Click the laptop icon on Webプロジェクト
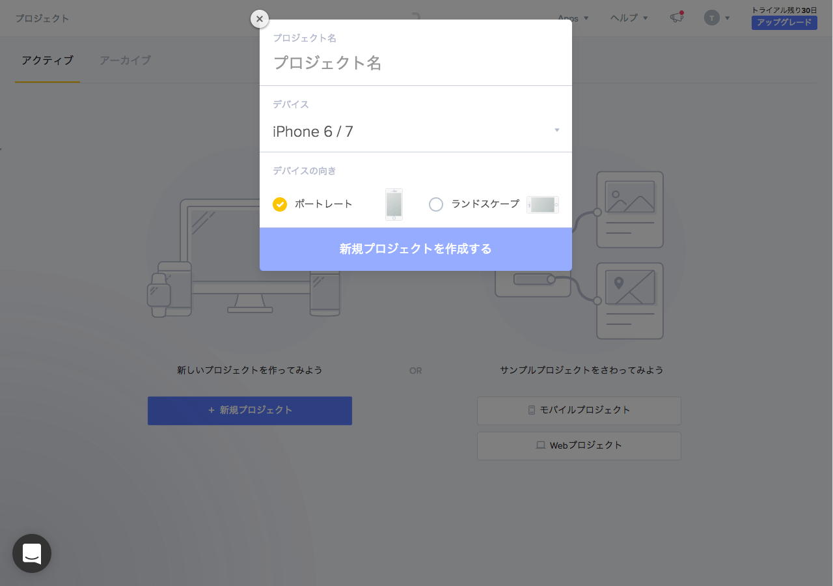 (540, 445)
